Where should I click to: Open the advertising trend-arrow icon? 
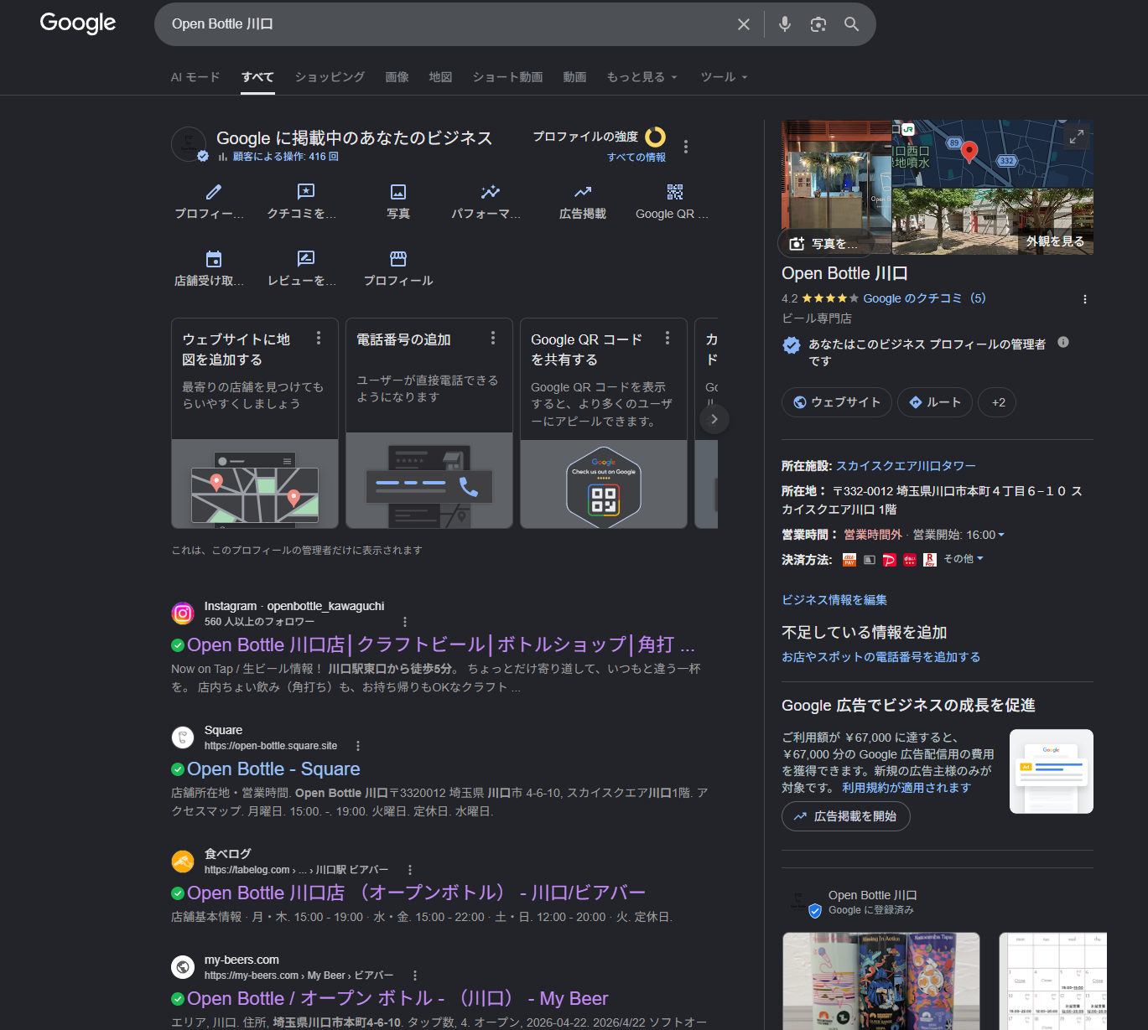(583, 192)
